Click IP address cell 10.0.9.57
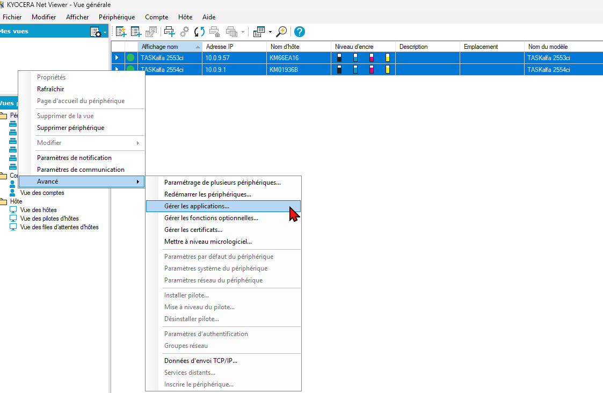Image resolution: width=603 pixels, height=393 pixels. (x=234, y=57)
